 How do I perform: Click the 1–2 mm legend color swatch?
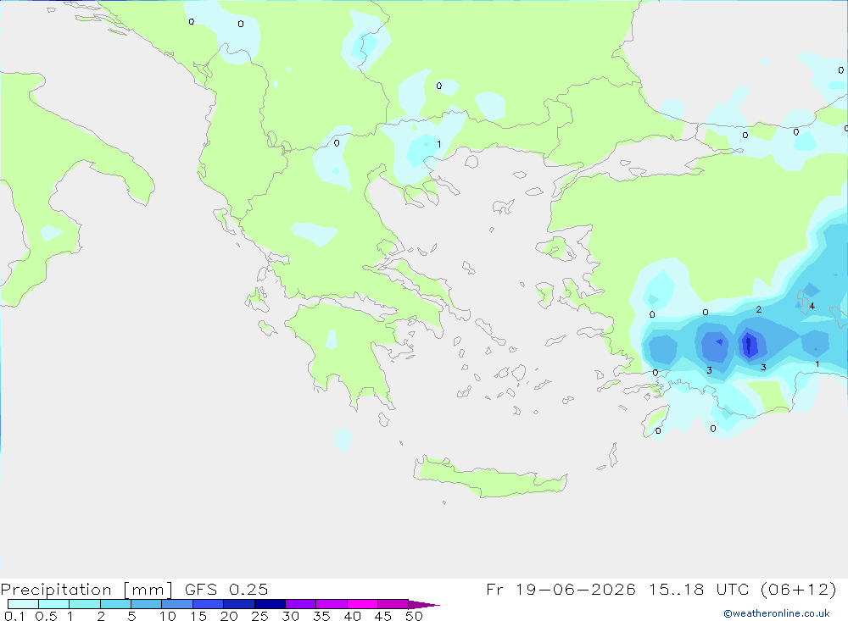click(x=84, y=604)
